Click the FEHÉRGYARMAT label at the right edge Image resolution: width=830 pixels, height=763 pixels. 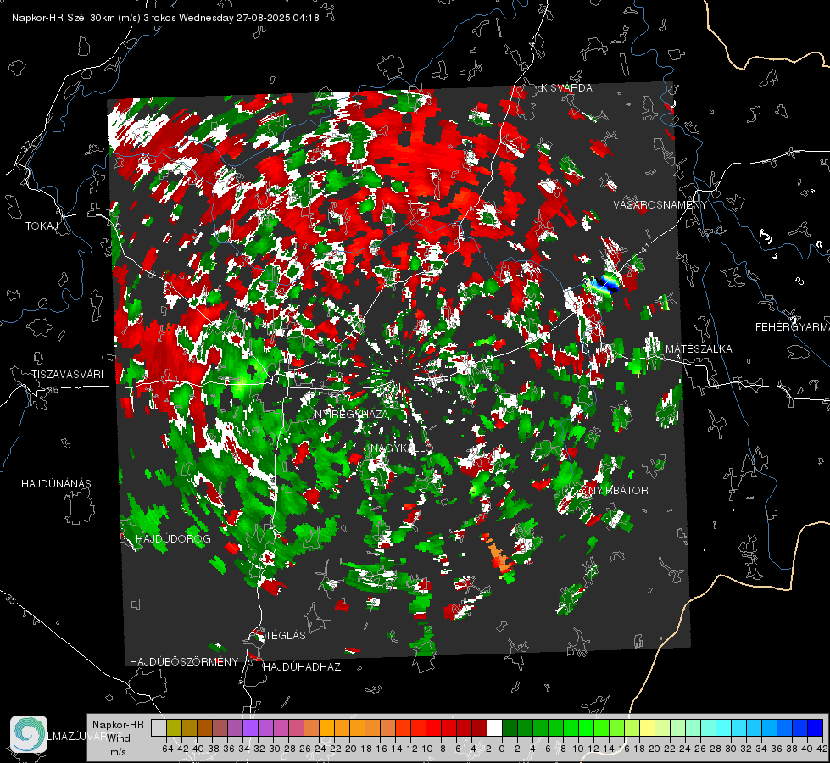point(793,327)
